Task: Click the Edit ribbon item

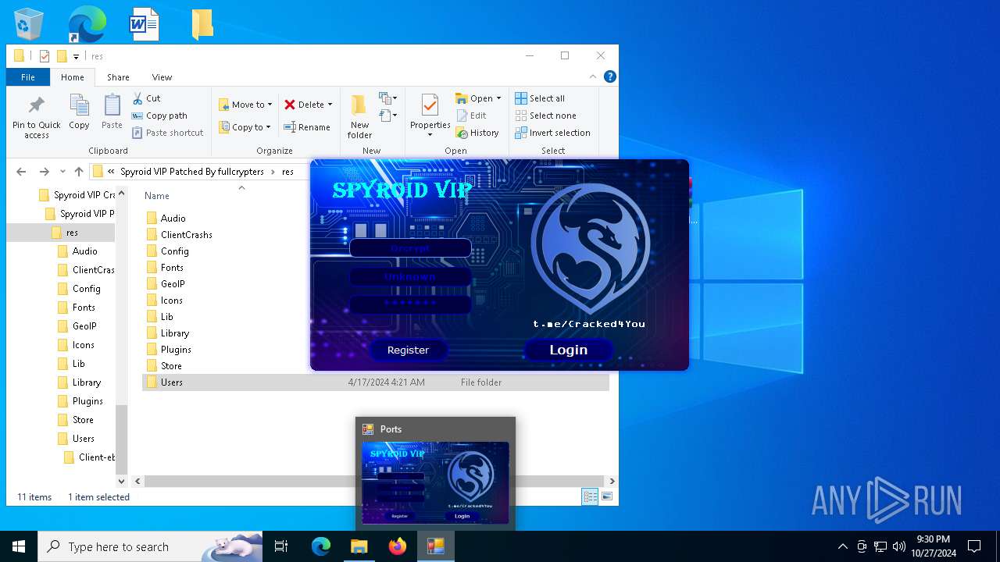Action: (471, 116)
